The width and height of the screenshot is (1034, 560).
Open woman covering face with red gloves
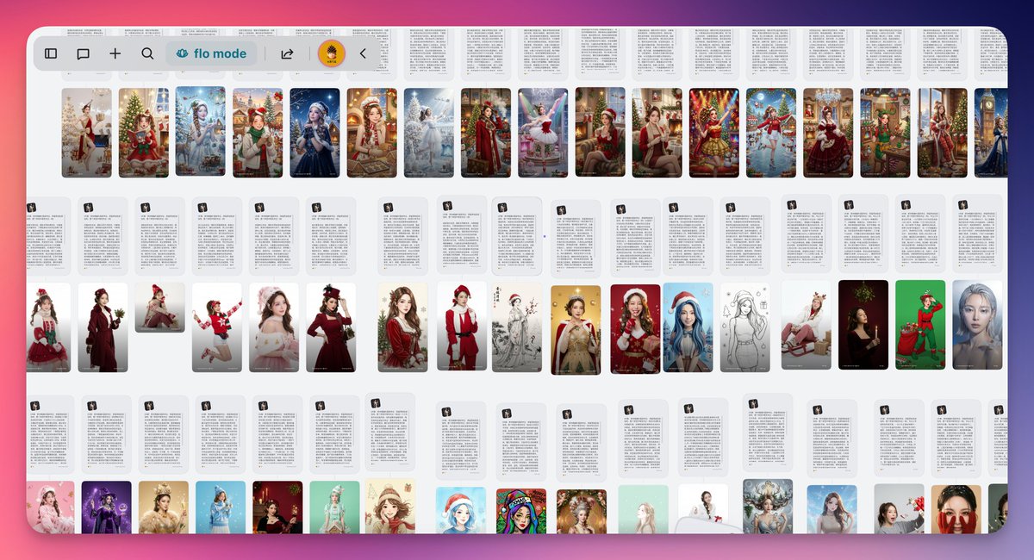pos(956,509)
